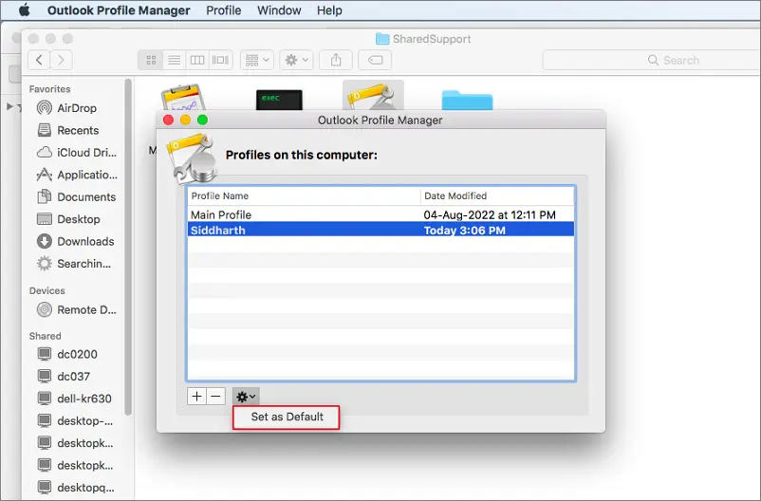Add a new profile with the plus button
Screen dimensions: 761x501
pos(196,396)
